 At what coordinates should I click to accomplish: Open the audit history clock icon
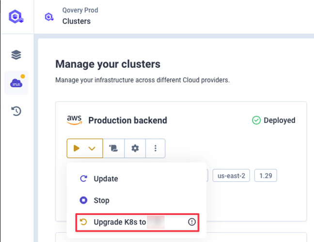(x=16, y=111)
